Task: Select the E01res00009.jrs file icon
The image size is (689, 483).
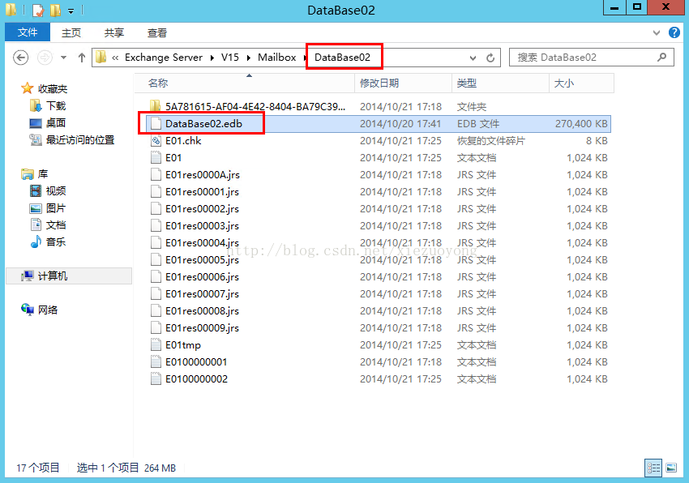Action: click(156, 328)
